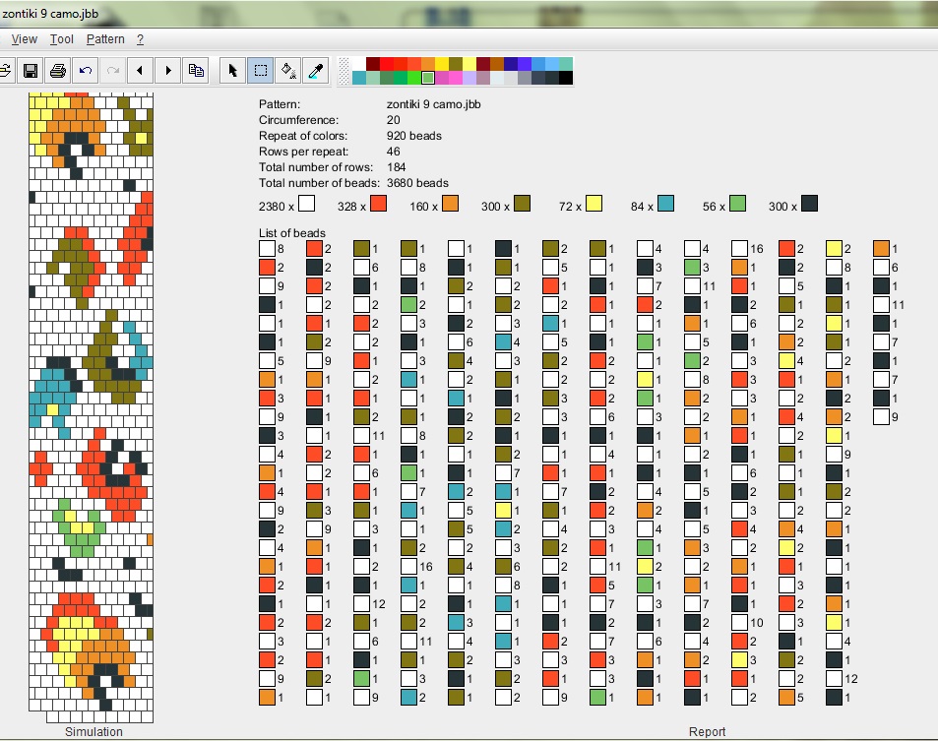Select black swatch in toolbar palette
938x741 pixels.
(566, 78)
